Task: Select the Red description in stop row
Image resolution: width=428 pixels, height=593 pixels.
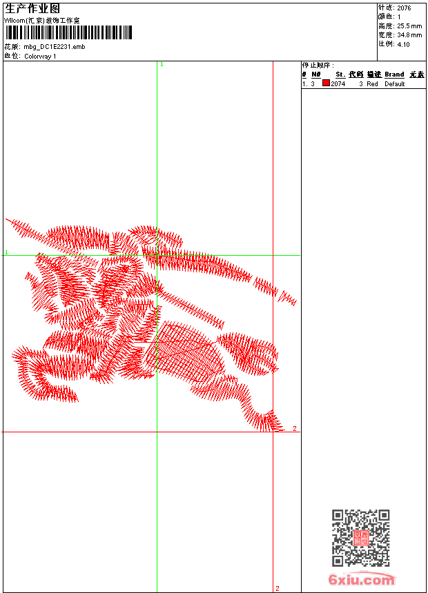Action: point(372,84)
